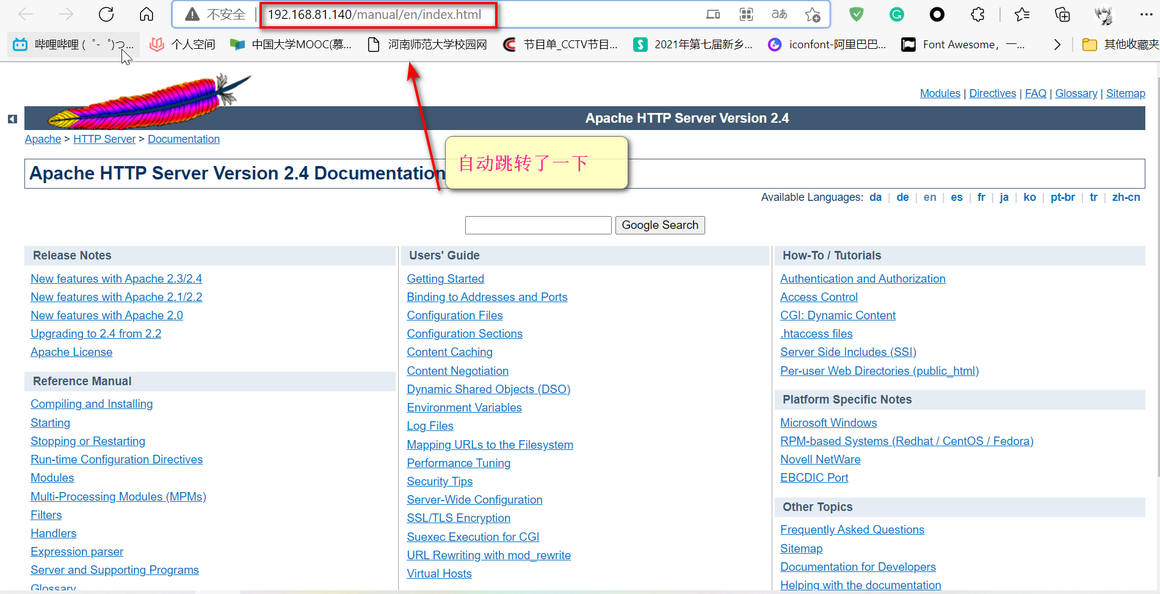The image size is (1160, 594).
Task: Open Multi-Processing Modules (MPMs) link
Action: (x=118, y=497)
